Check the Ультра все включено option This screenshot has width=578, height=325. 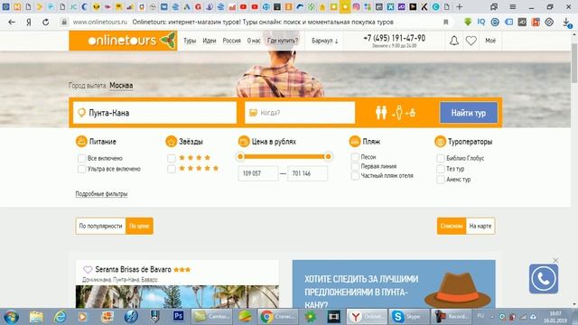point(81,169)
